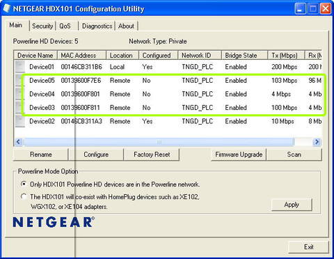Image resolution: width=334 pixels, height=259 pixels.
Task: Click MAC address 00139600F811
Action: click(x=80, y=108)
